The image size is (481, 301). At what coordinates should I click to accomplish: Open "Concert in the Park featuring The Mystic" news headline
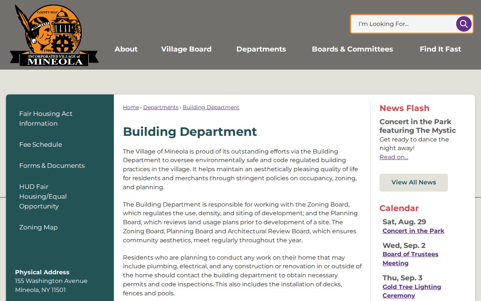(x=417, y=126)
